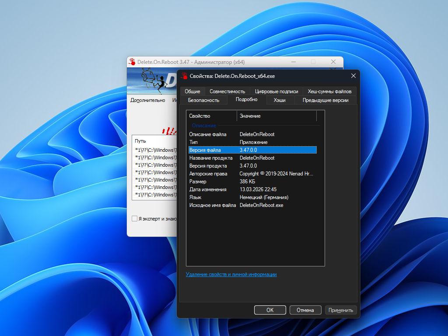Open the Совместимость tab
This screenshot has height=336, width=448.
tap(227, 91)
